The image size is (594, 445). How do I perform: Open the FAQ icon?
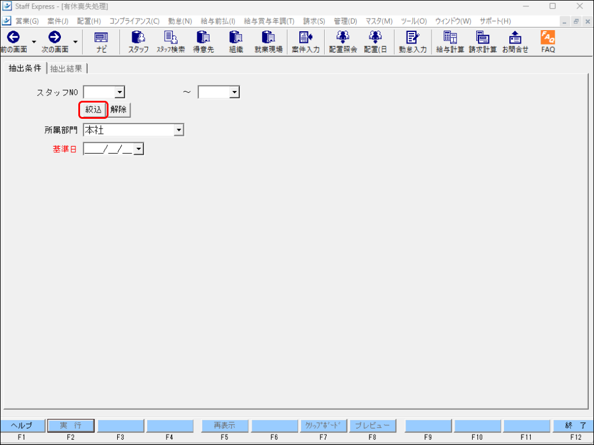click(x=548, y=42)
